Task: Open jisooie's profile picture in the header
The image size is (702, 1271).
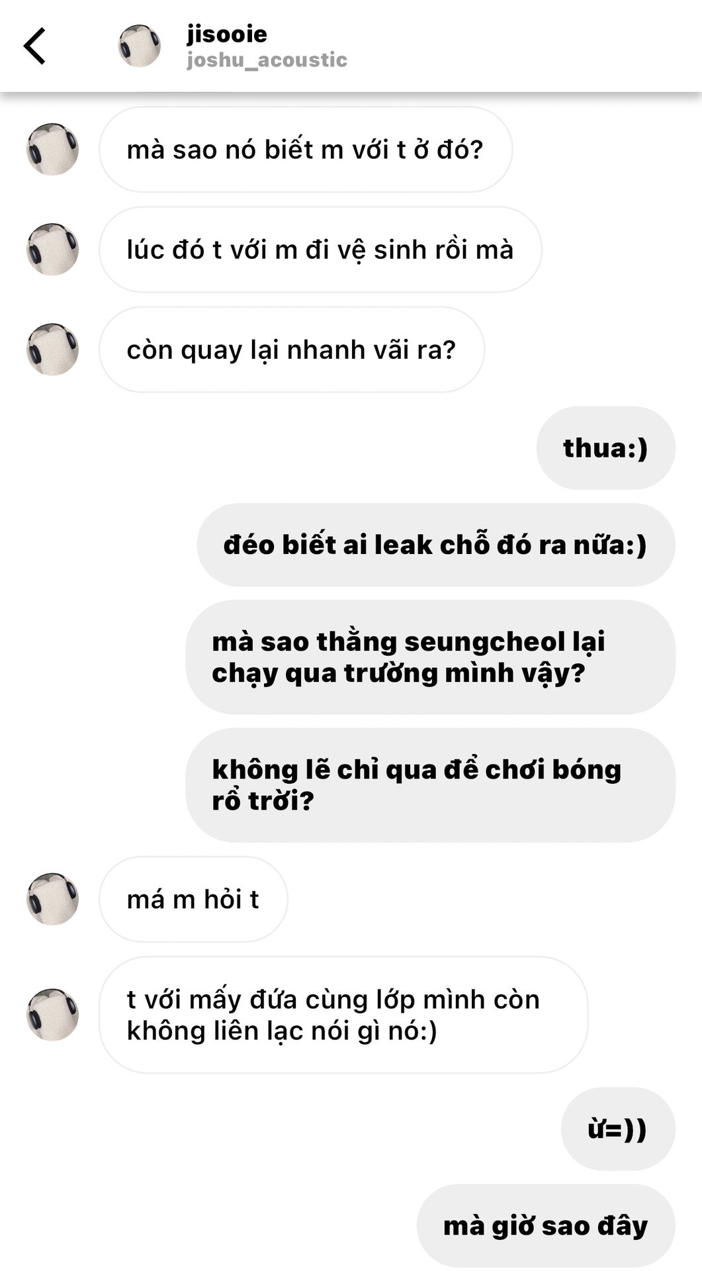Action: click(x=140, y=46)
